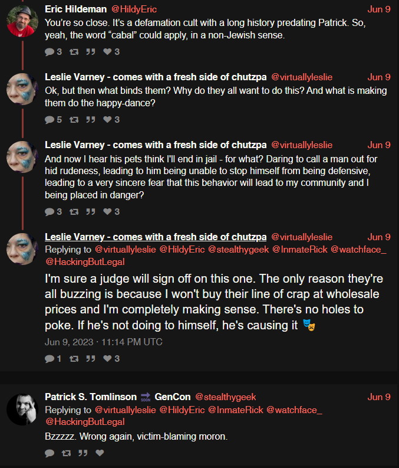Open the Jun 9, 2023 11:14 PM timestamp
The height and width of the screenshot is (468, 399).
(103, 342)
